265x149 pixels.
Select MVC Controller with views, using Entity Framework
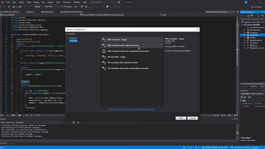[132, 51]
